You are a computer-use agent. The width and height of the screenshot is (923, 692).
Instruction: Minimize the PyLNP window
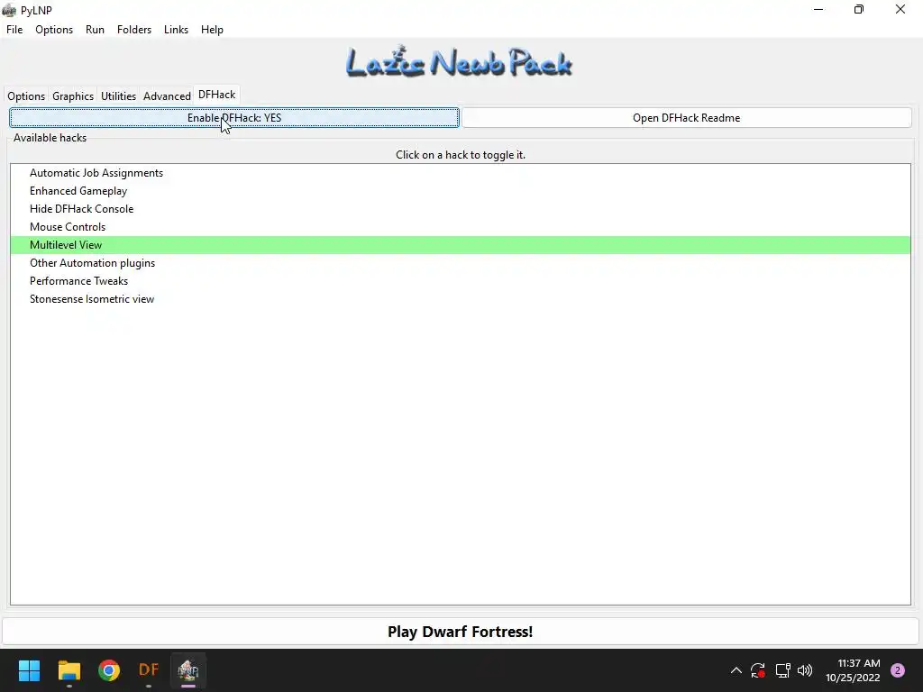click(x=818, y=9)
